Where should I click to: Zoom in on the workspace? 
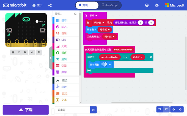click(x=180, y=109)
